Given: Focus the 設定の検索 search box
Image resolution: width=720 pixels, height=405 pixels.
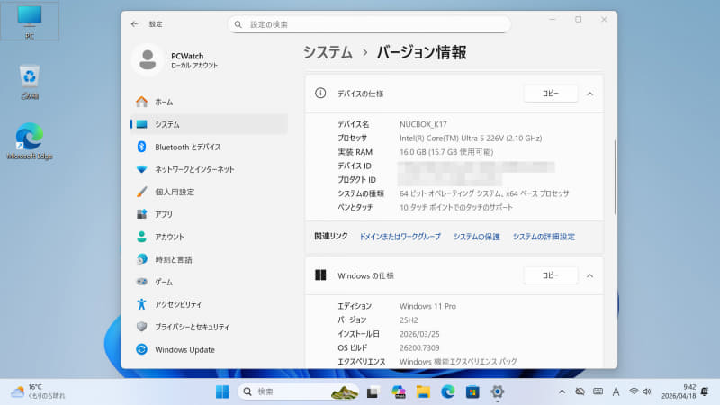Looking at the screenshot, I should (x=369, y=24).
